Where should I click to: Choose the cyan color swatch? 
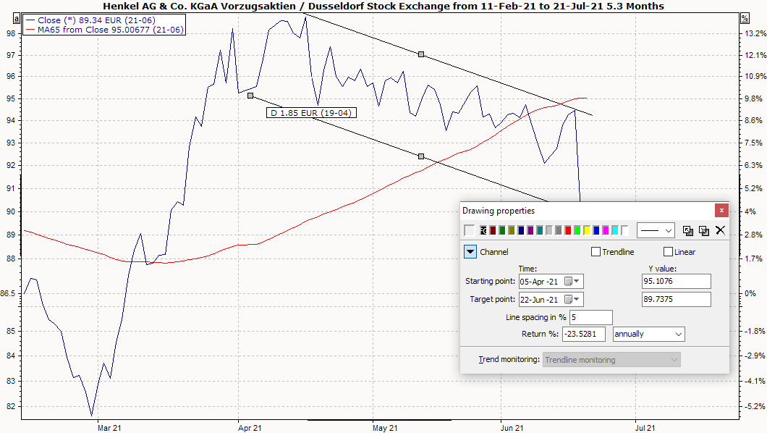pyautogui.click(x=614, y=230)
